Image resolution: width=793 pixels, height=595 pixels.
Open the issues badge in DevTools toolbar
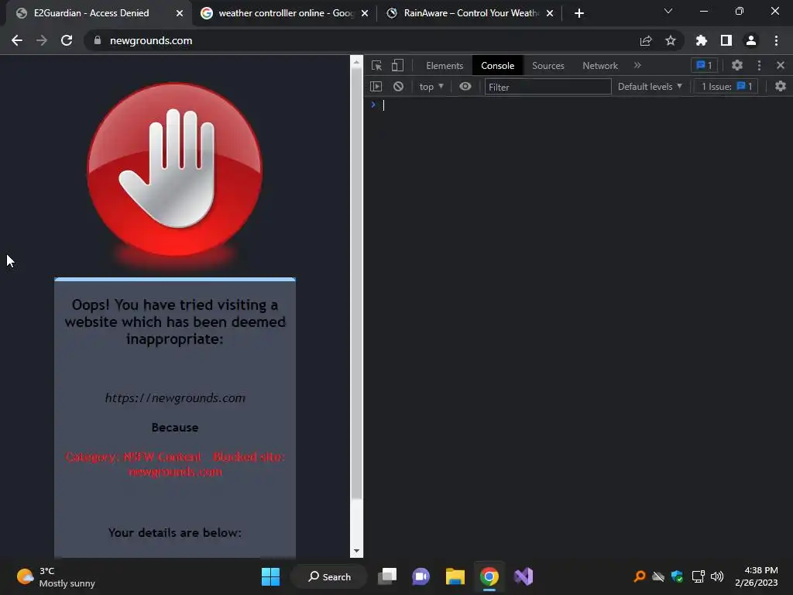tap(704, 65)
